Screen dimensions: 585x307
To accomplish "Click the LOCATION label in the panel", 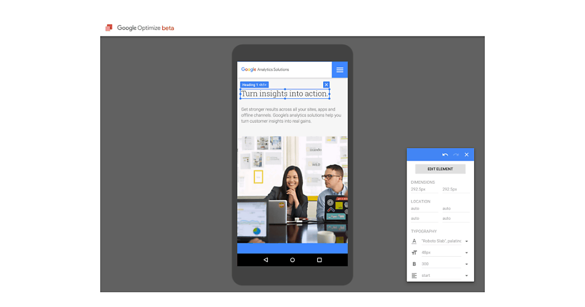I will tap(421, 201).
